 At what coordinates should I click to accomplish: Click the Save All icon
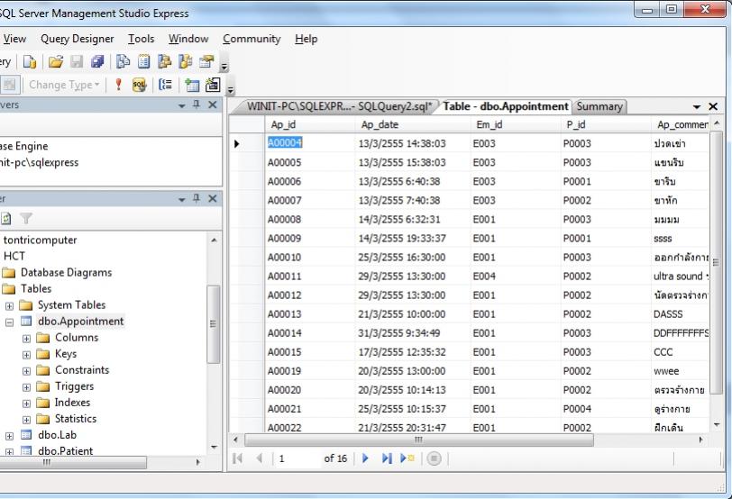pos(97,61)
